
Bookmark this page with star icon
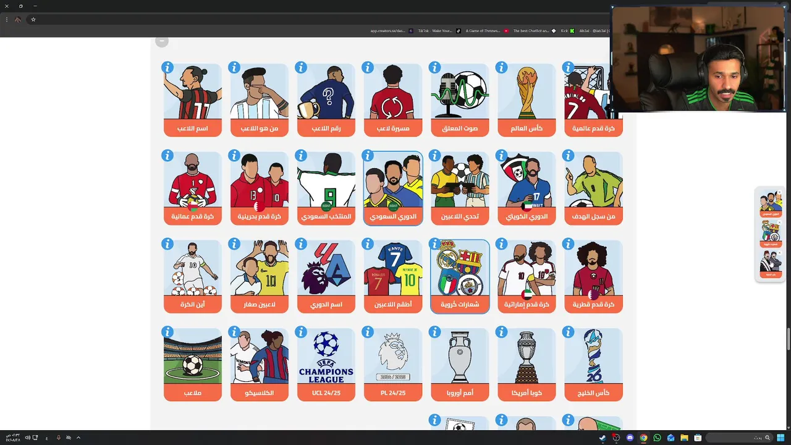(x=33, y=19)
